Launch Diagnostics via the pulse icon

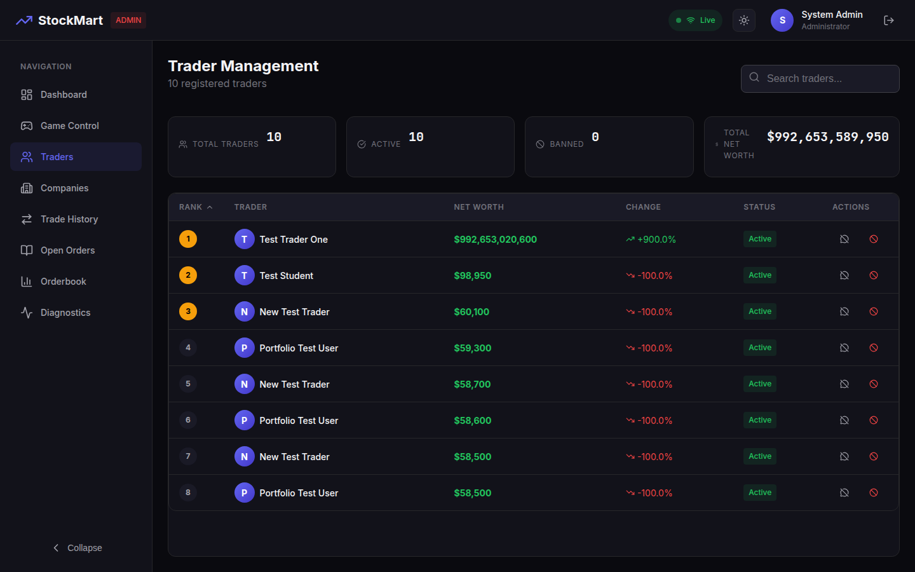tap(26, 312)
